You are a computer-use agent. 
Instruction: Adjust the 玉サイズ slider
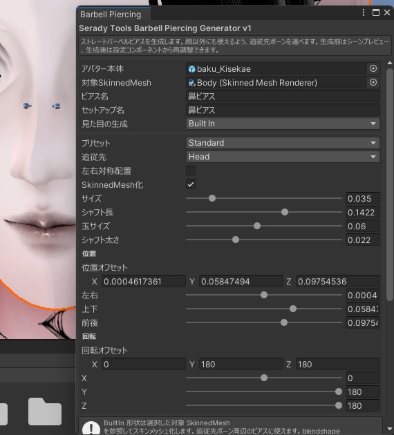(x=264, y=226)
